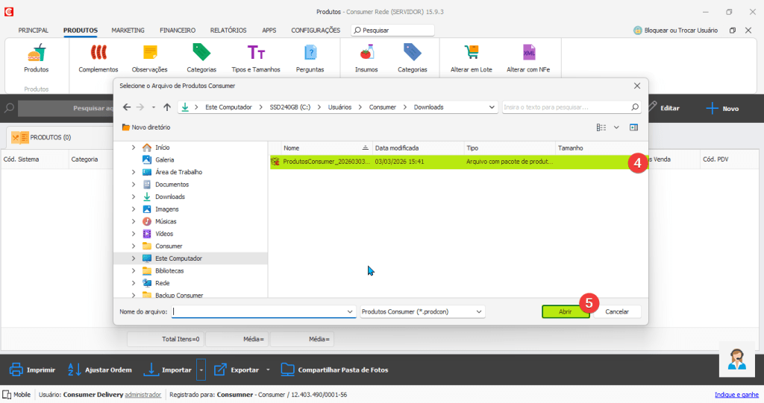Open the Observações icon in ribbon
This screenshot has width=764, height=403.
149,53
